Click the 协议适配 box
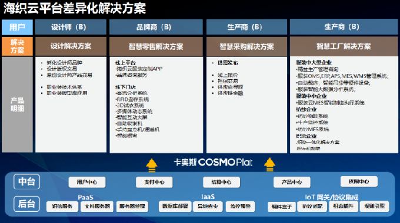This screenshot has width=400, height=223. [x=312, y=207]
